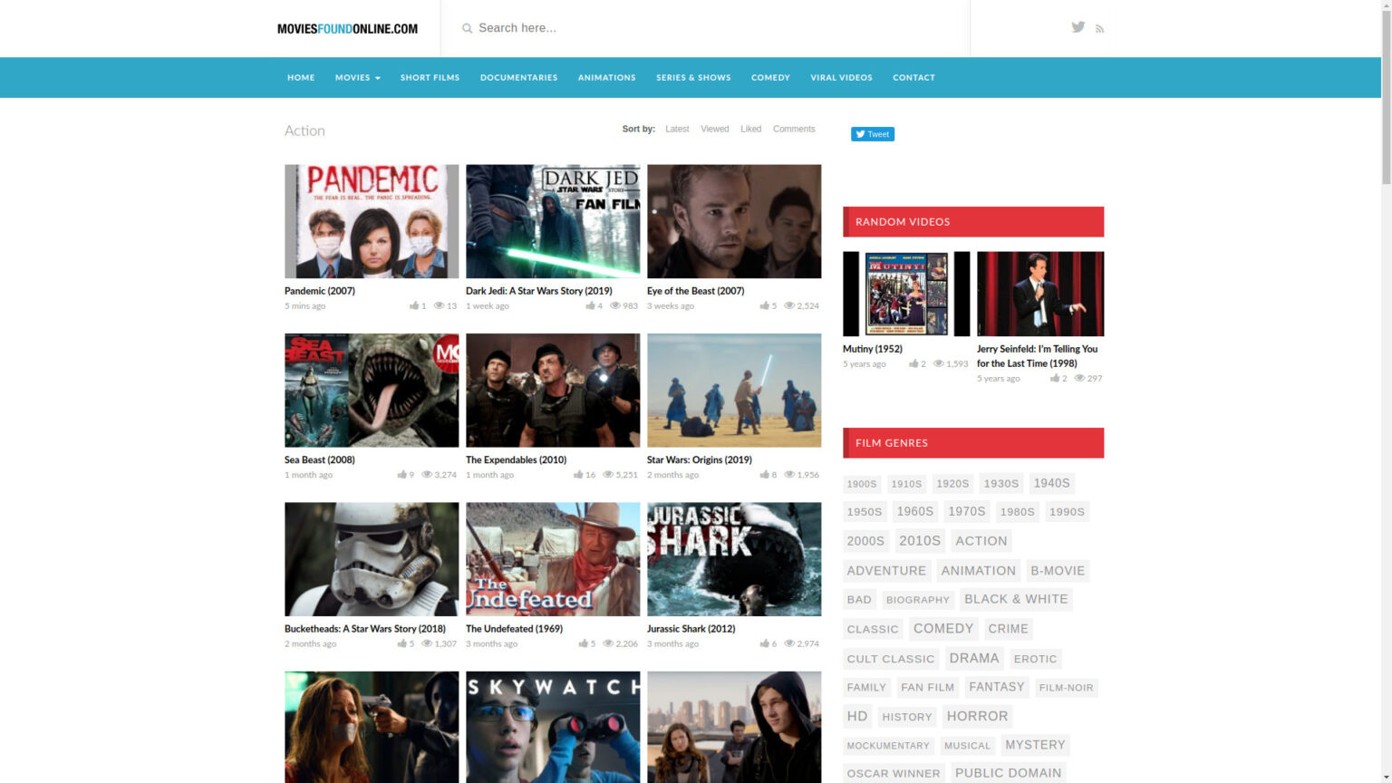Open the CONTACT page
Viewport: 1392px width, 783px height.
pyautogui.click(x=913, y=77)
